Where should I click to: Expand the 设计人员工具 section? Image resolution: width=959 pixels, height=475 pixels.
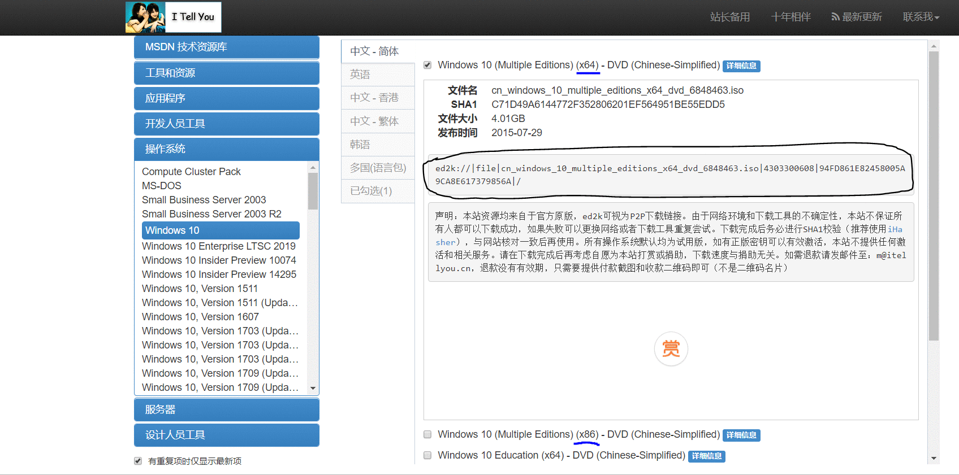pos(227,435)
